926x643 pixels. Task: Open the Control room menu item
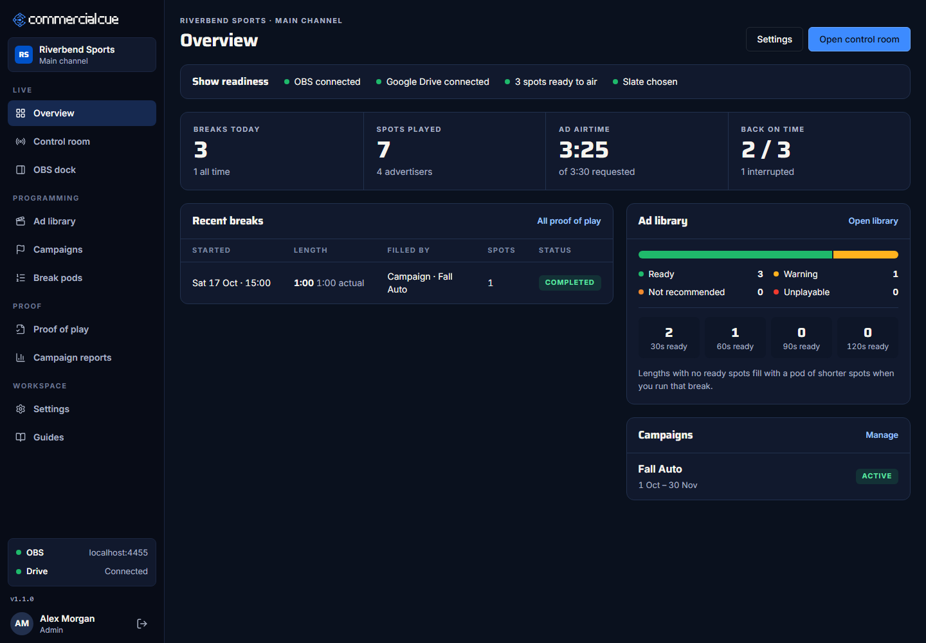tap(82, 141)
